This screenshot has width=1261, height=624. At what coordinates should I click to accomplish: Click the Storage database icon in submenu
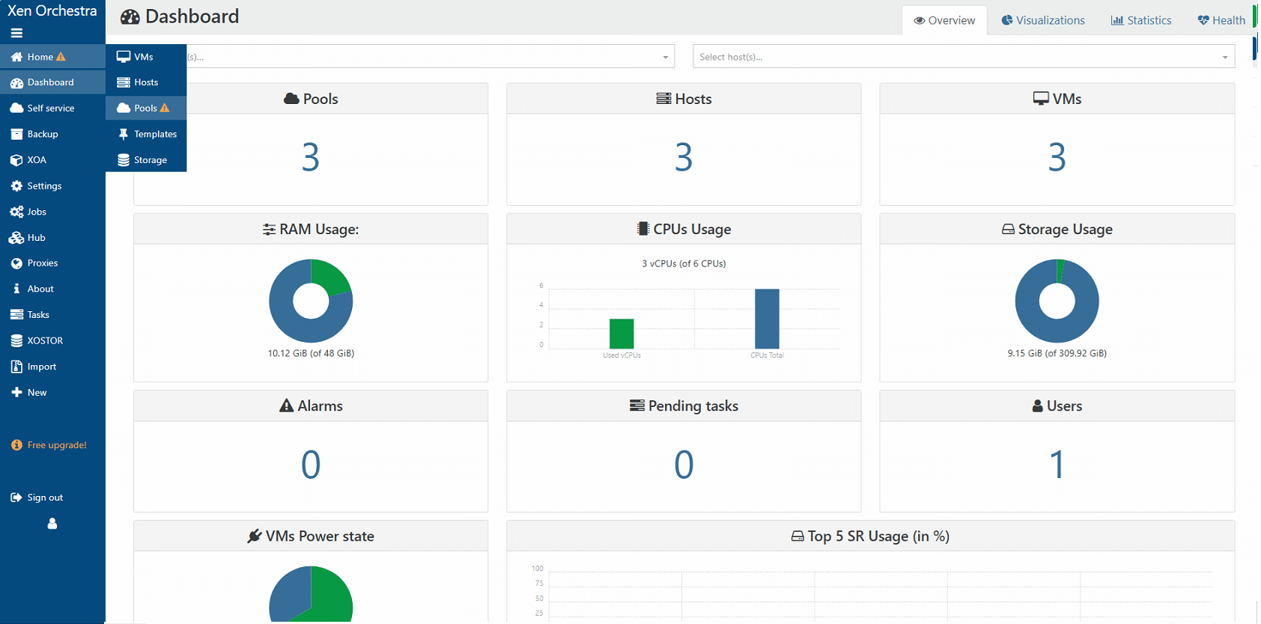pyautogui.click(x=124, y=160)
